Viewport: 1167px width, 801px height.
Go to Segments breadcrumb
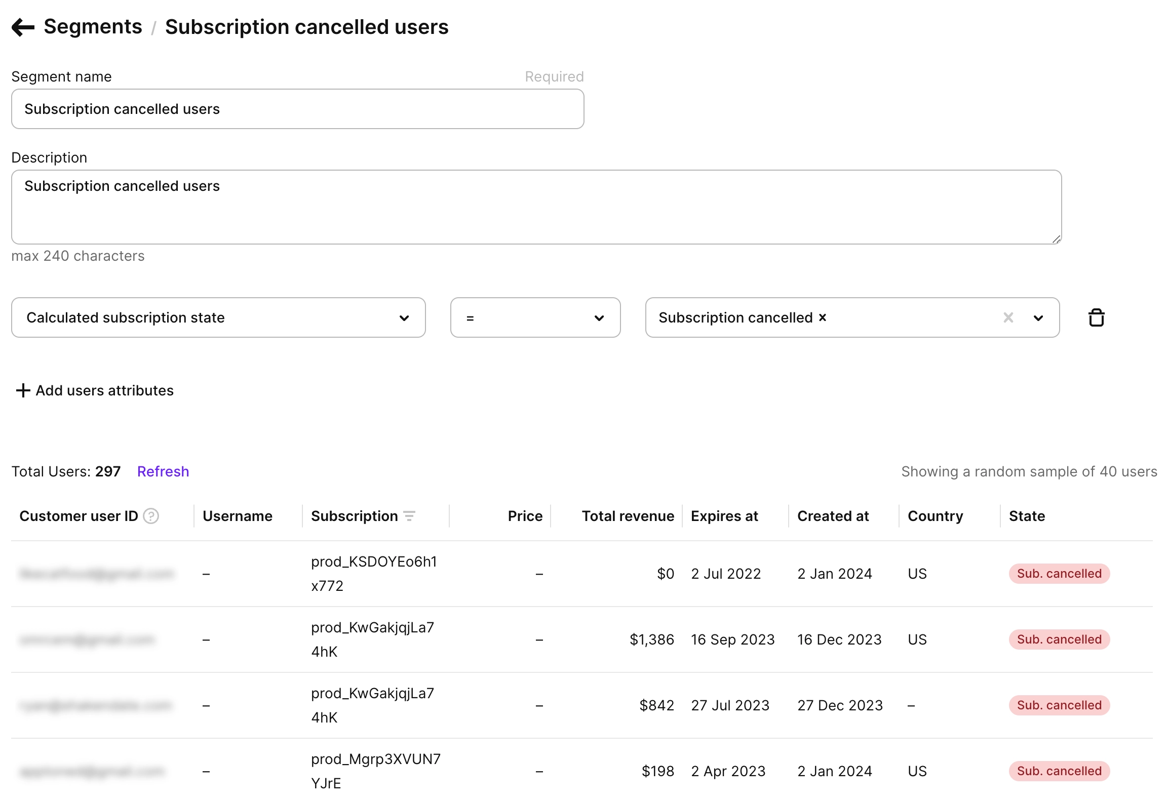pyautogui.click(x=93, y=27)
